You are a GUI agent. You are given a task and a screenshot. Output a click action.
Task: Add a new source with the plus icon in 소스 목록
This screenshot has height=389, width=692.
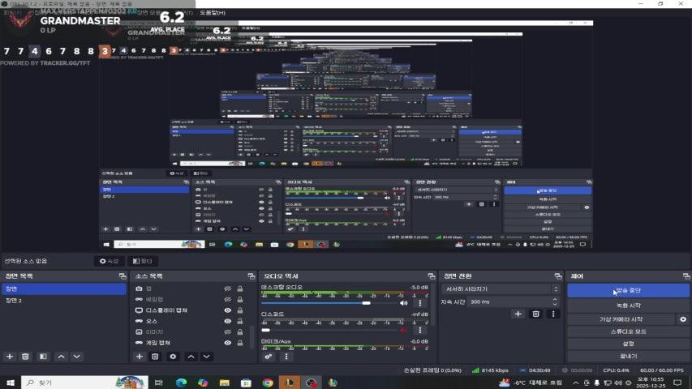140,357
